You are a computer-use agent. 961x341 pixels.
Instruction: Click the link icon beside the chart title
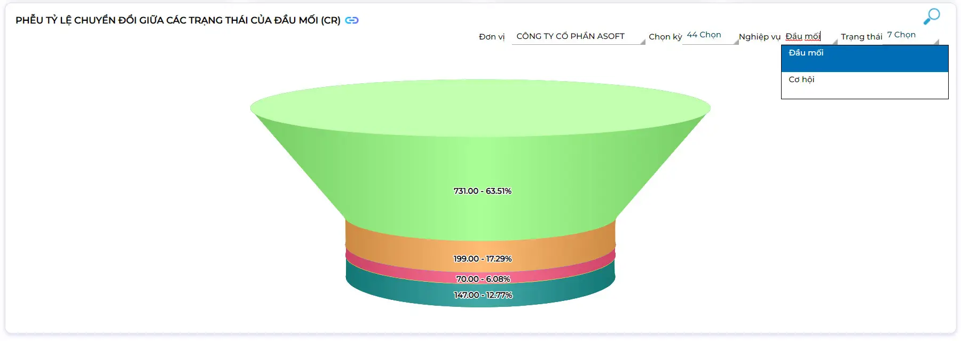click(352, 20)
